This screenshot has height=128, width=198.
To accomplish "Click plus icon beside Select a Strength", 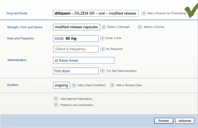I will tap(104, 27).
